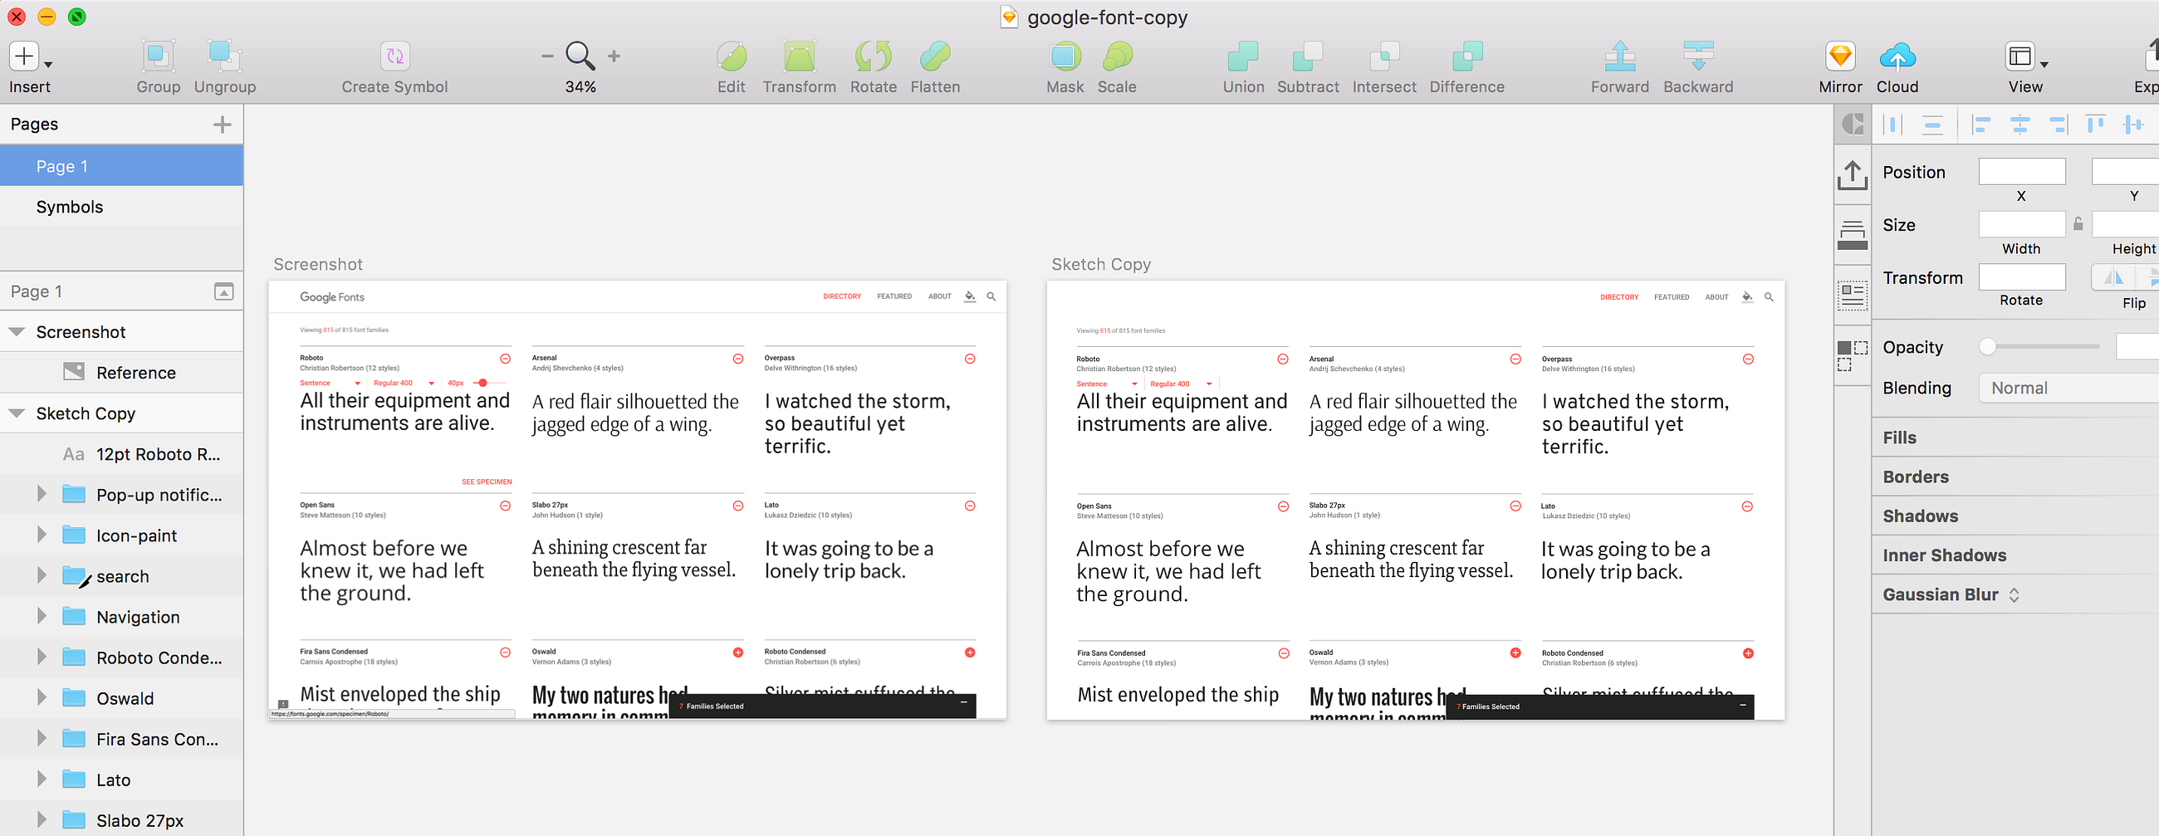Open the Gaussian Blur type dropdown

pos(2014,594)
